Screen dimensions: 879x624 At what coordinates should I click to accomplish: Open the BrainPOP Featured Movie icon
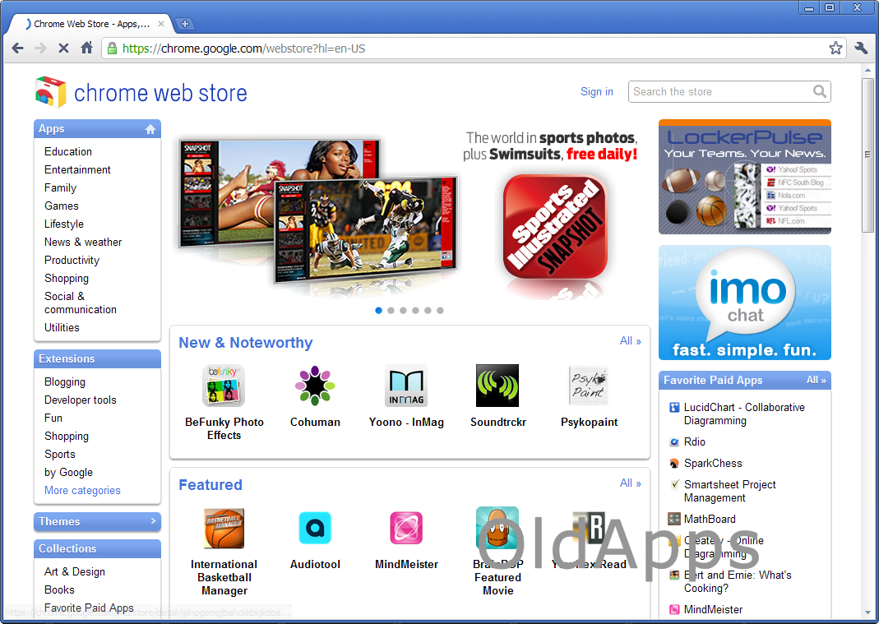[x=497, y=528]
